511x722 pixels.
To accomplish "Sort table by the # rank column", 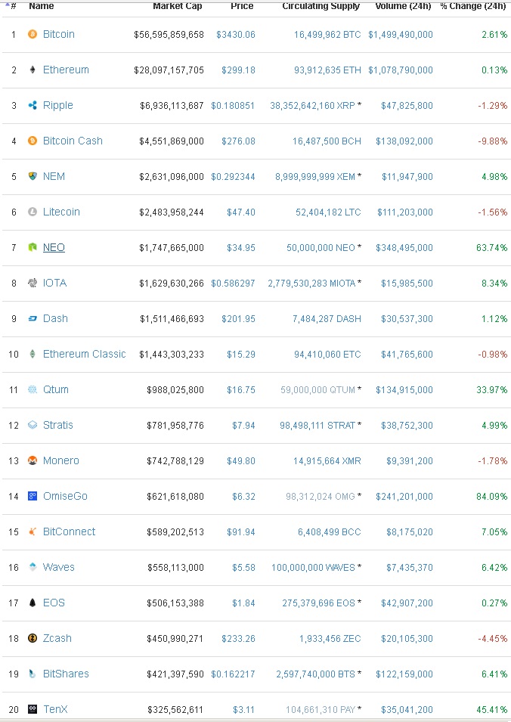I will tap(11, 5).
